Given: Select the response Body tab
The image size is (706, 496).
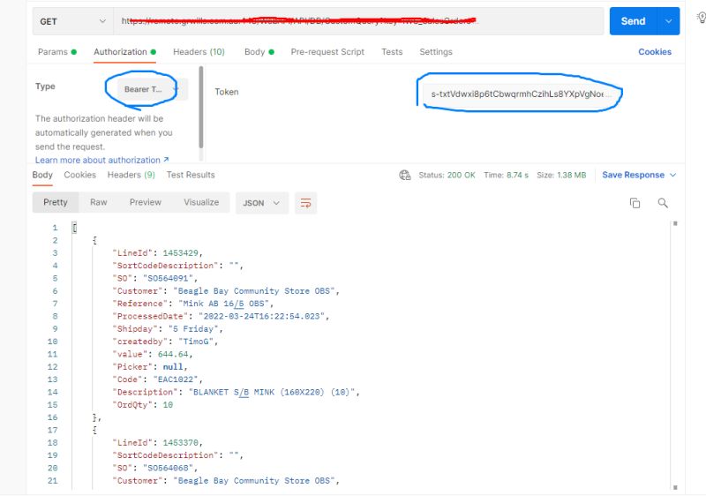Looking at the screenshot, I should tap(42, 175).
